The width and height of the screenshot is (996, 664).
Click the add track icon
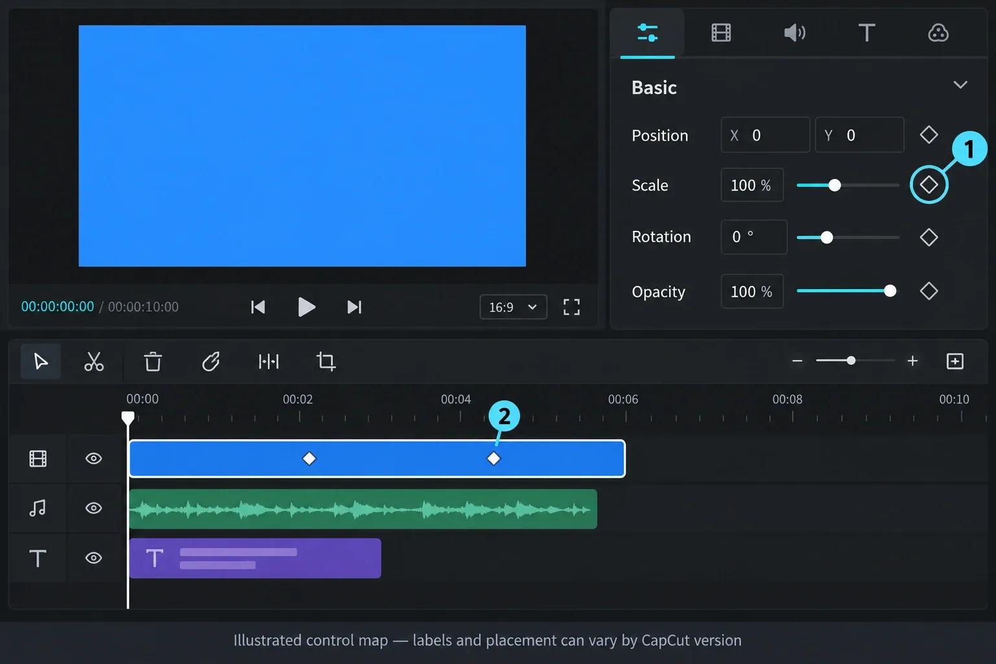955,361
